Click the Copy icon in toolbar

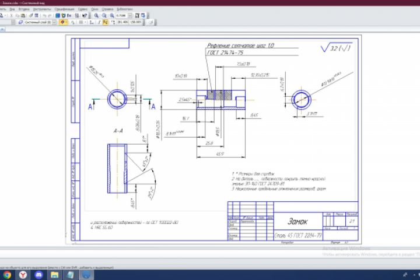(17, 16)
